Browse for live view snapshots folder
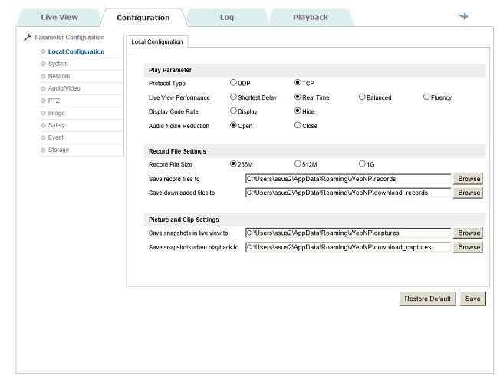 click(469, 233)
